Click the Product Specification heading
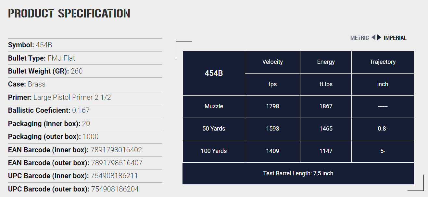This screenshot has width=428, height=197. pos(69,13)
